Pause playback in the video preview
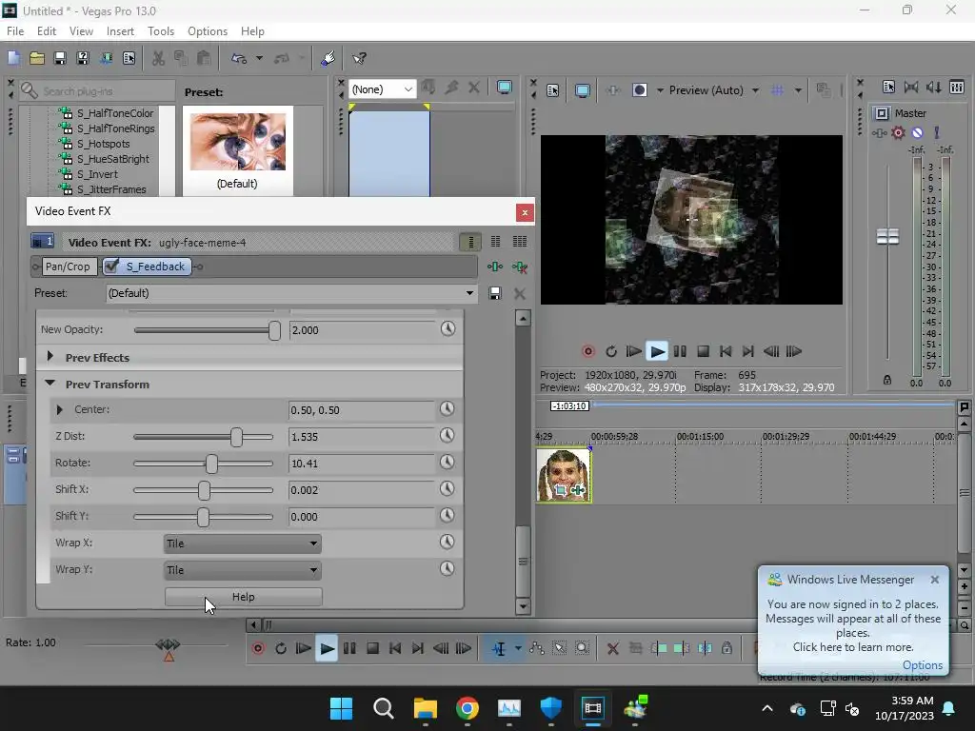This screenshot has width=975, height=731. click(680, 351)
